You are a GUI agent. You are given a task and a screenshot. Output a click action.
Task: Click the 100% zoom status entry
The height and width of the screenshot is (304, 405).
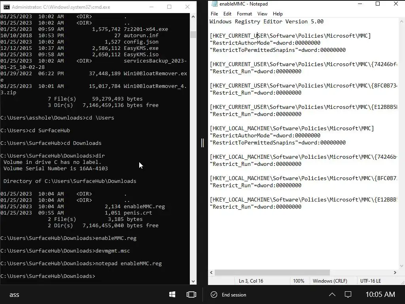[299, 281]
